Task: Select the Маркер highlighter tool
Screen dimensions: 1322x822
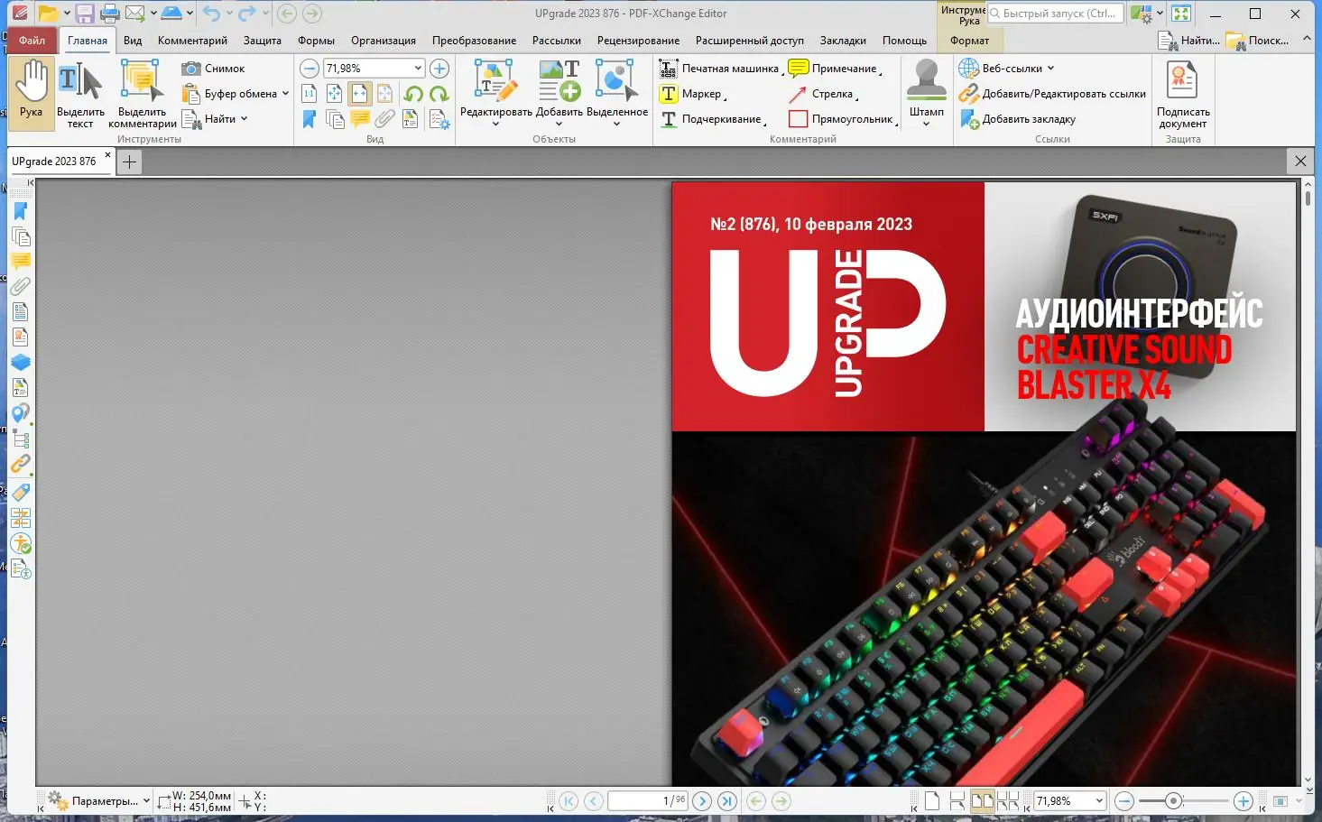Action: click(693, 94)
